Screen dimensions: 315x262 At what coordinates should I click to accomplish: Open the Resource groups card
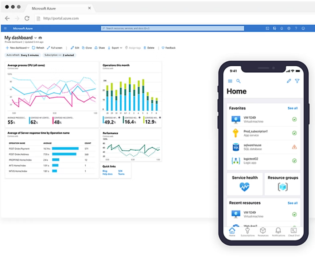[283, 184]
